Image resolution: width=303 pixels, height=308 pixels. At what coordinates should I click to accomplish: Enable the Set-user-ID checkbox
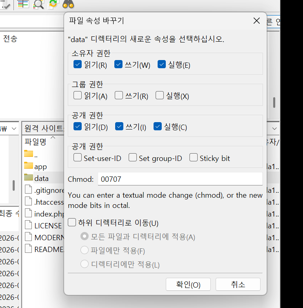click(77, 157)
